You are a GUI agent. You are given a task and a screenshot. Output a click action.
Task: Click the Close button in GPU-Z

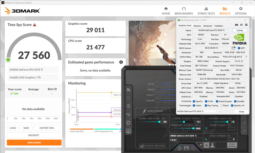241,112
